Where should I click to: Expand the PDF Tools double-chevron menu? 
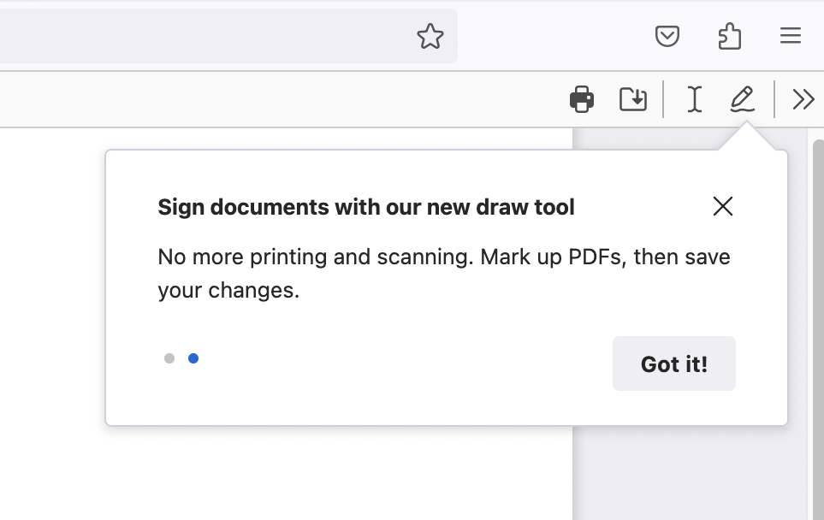[x=803, y=99]
